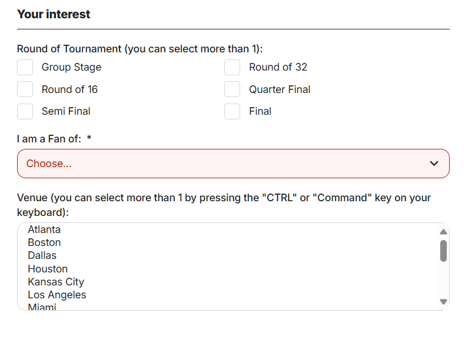This screenshot has width=475, height=343.
Task: Select Atlanta in the venue list
Action: point(44,229)
